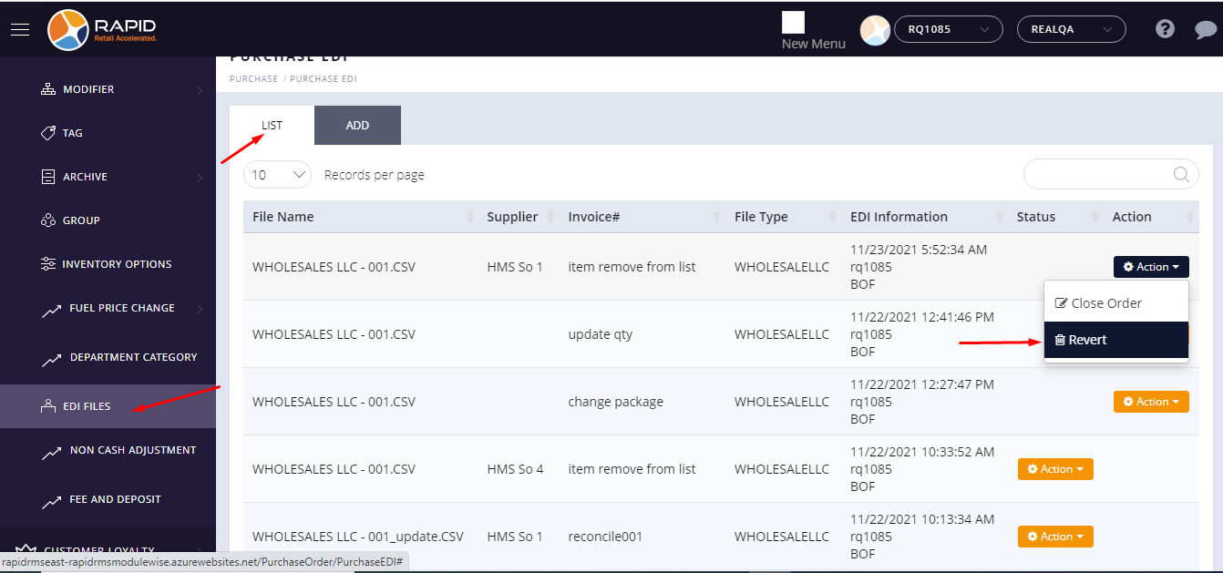The image size is (1223, 573).
Task: Open the chat bubble icon
Action: [1206, 30]
